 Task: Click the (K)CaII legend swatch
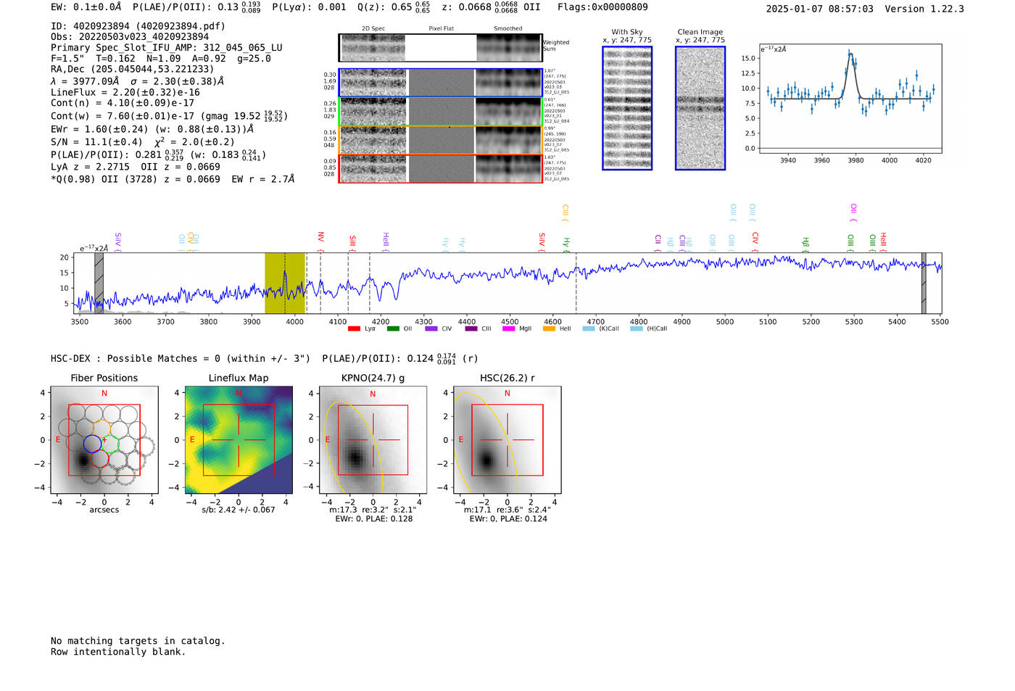(x=589, y=328)
